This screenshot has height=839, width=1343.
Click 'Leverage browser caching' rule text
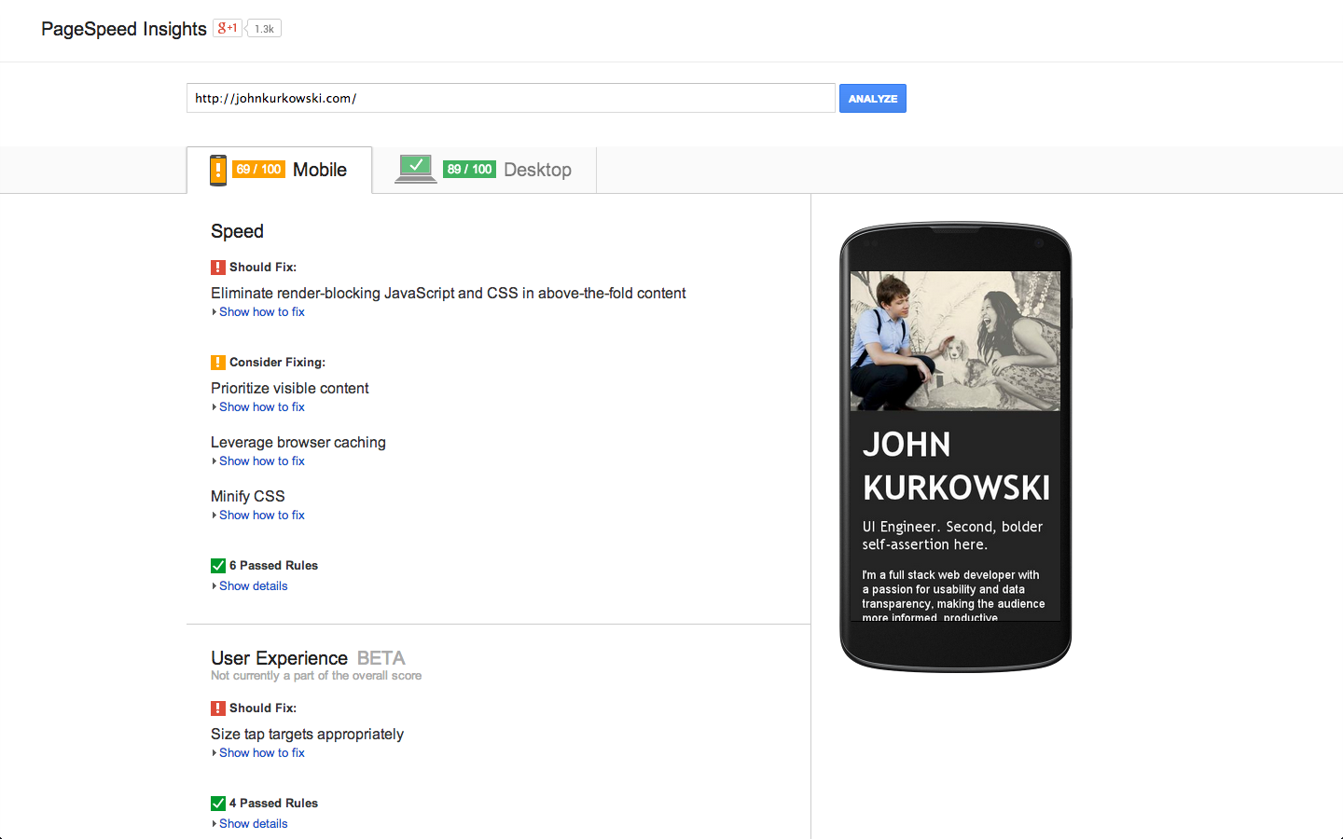coord(298,443)
